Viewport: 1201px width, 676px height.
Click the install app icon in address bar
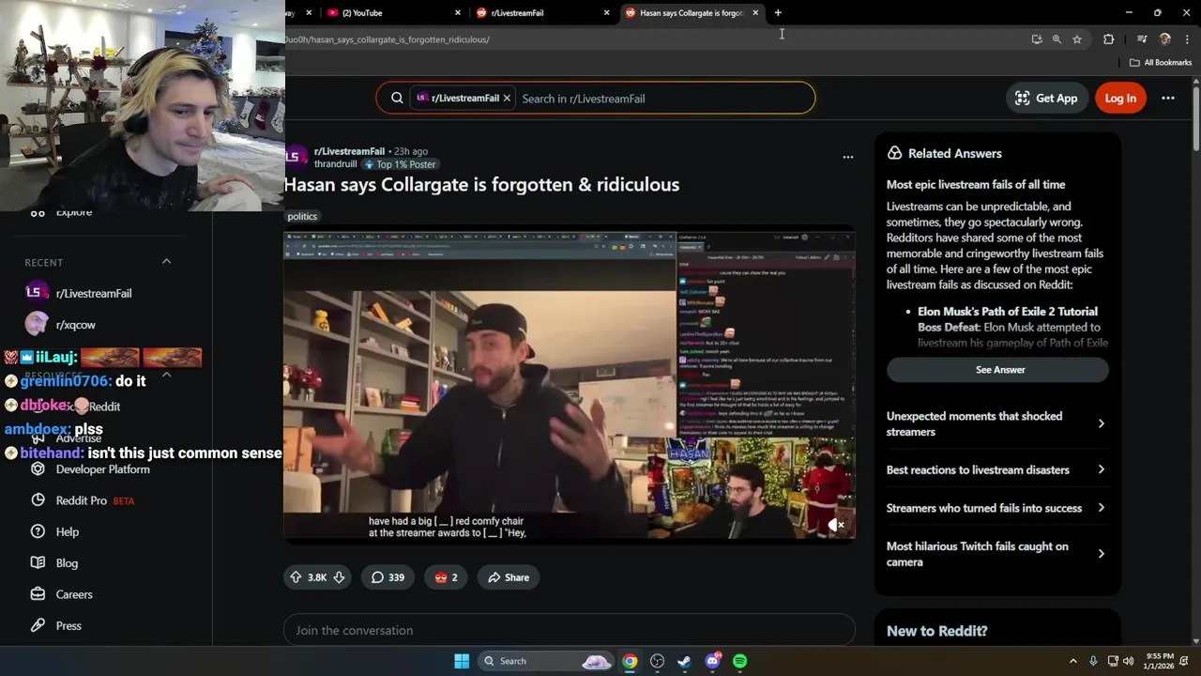1036,39
